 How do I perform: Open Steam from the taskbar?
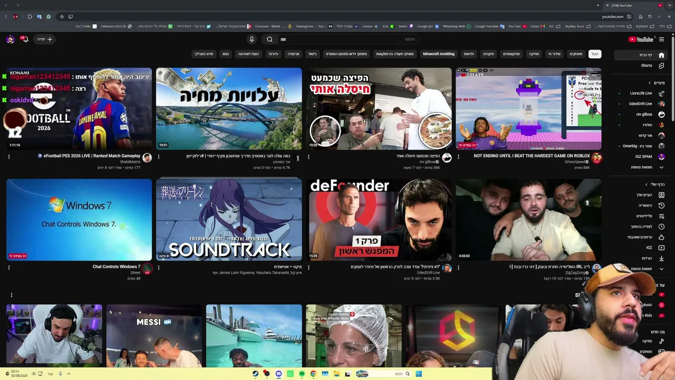[255, 374]
